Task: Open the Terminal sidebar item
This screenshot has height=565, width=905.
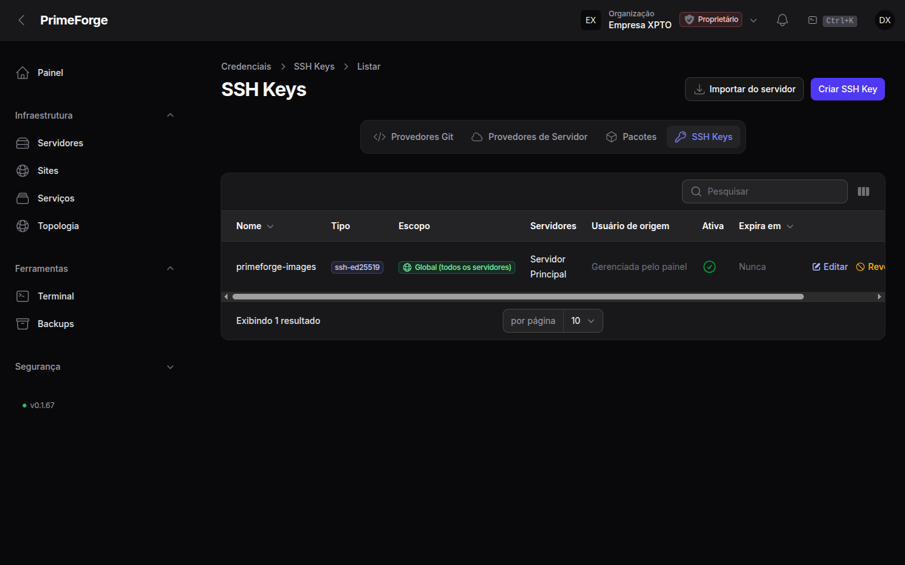Action: point(94,296)
